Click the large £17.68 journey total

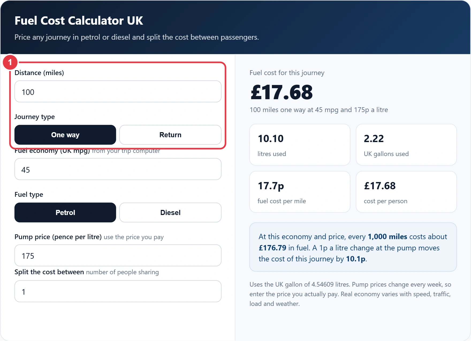coord(282,92)
